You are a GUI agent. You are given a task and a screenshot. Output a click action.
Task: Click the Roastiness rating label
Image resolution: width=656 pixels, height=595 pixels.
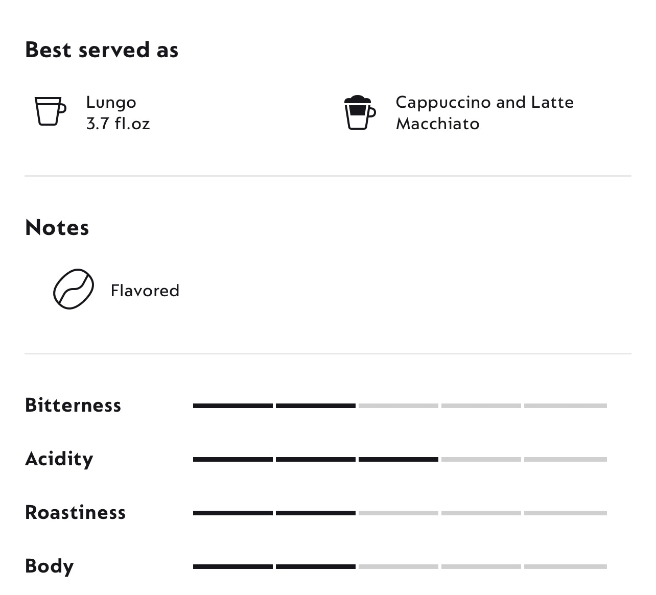(75, 512)
